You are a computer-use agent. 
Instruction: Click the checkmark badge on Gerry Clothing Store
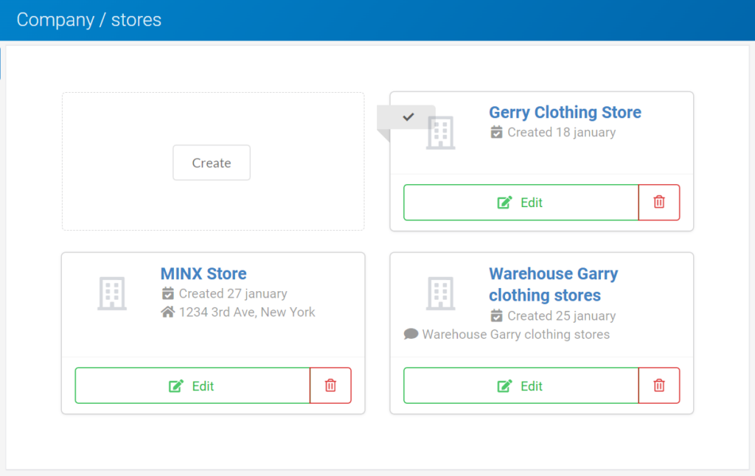pos(408,117)
